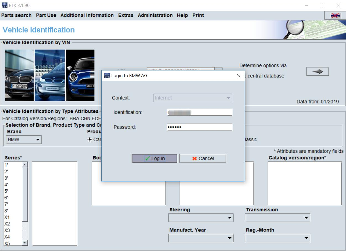The image size is (346, 251).
Task: Click the Series list scroll down arrow
Action: pyautogui.click(x=25, y=242)
